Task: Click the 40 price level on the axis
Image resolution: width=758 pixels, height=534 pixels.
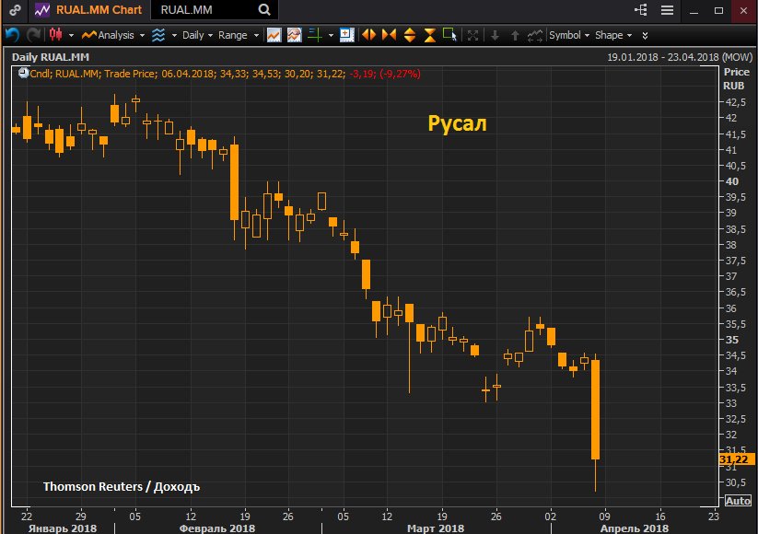Action: coord(732,181)
